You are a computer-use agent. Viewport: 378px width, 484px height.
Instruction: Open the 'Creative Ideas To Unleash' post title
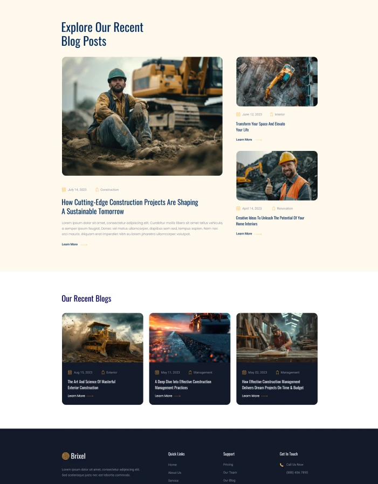pos(270,220)
